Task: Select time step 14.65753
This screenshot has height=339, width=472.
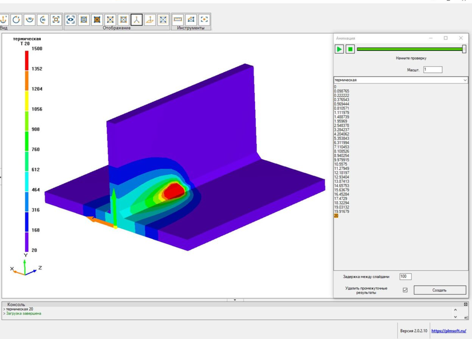Action: tap(342, 186)
